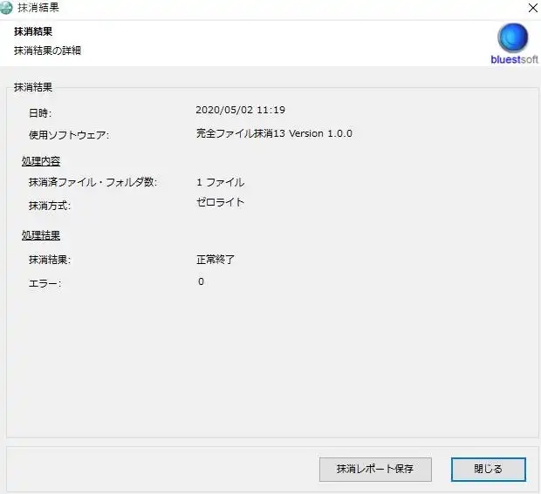Image resolution: width=541 pixels, height=494 pixels.
Task: Click the 正常終了 result value
Action: tap(216, 259)
